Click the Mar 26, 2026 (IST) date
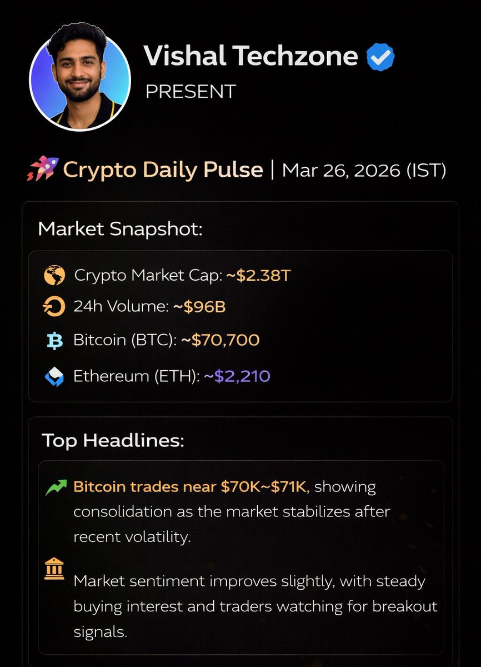The width and height of the screenshot is (481, 667). [364, 169]
